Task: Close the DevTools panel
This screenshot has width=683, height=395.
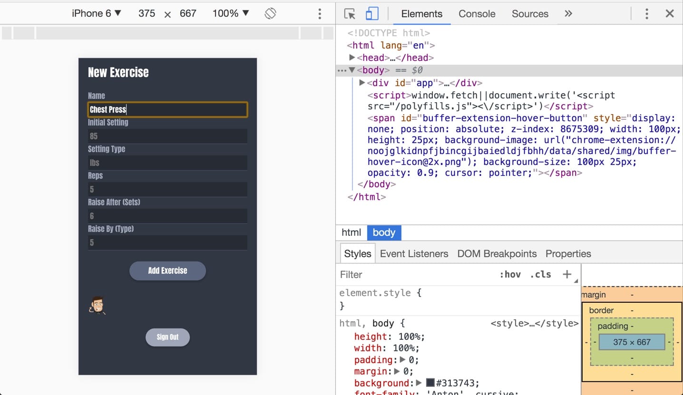Action: coord(670,14)
